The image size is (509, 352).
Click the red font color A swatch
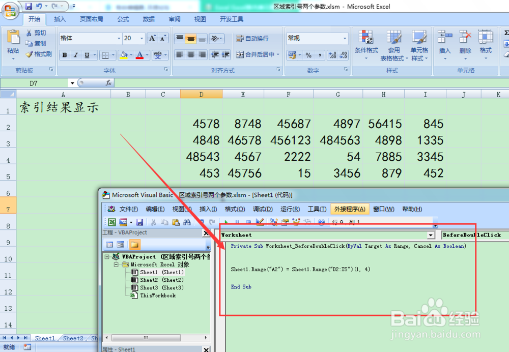point(139,55)
